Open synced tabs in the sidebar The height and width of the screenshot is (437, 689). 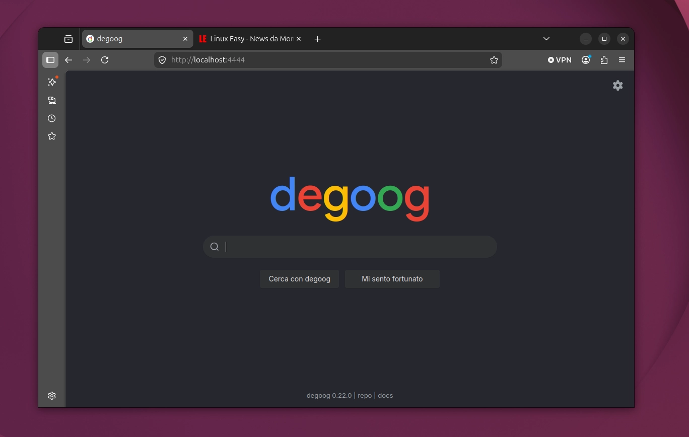[x=52, y=100]
